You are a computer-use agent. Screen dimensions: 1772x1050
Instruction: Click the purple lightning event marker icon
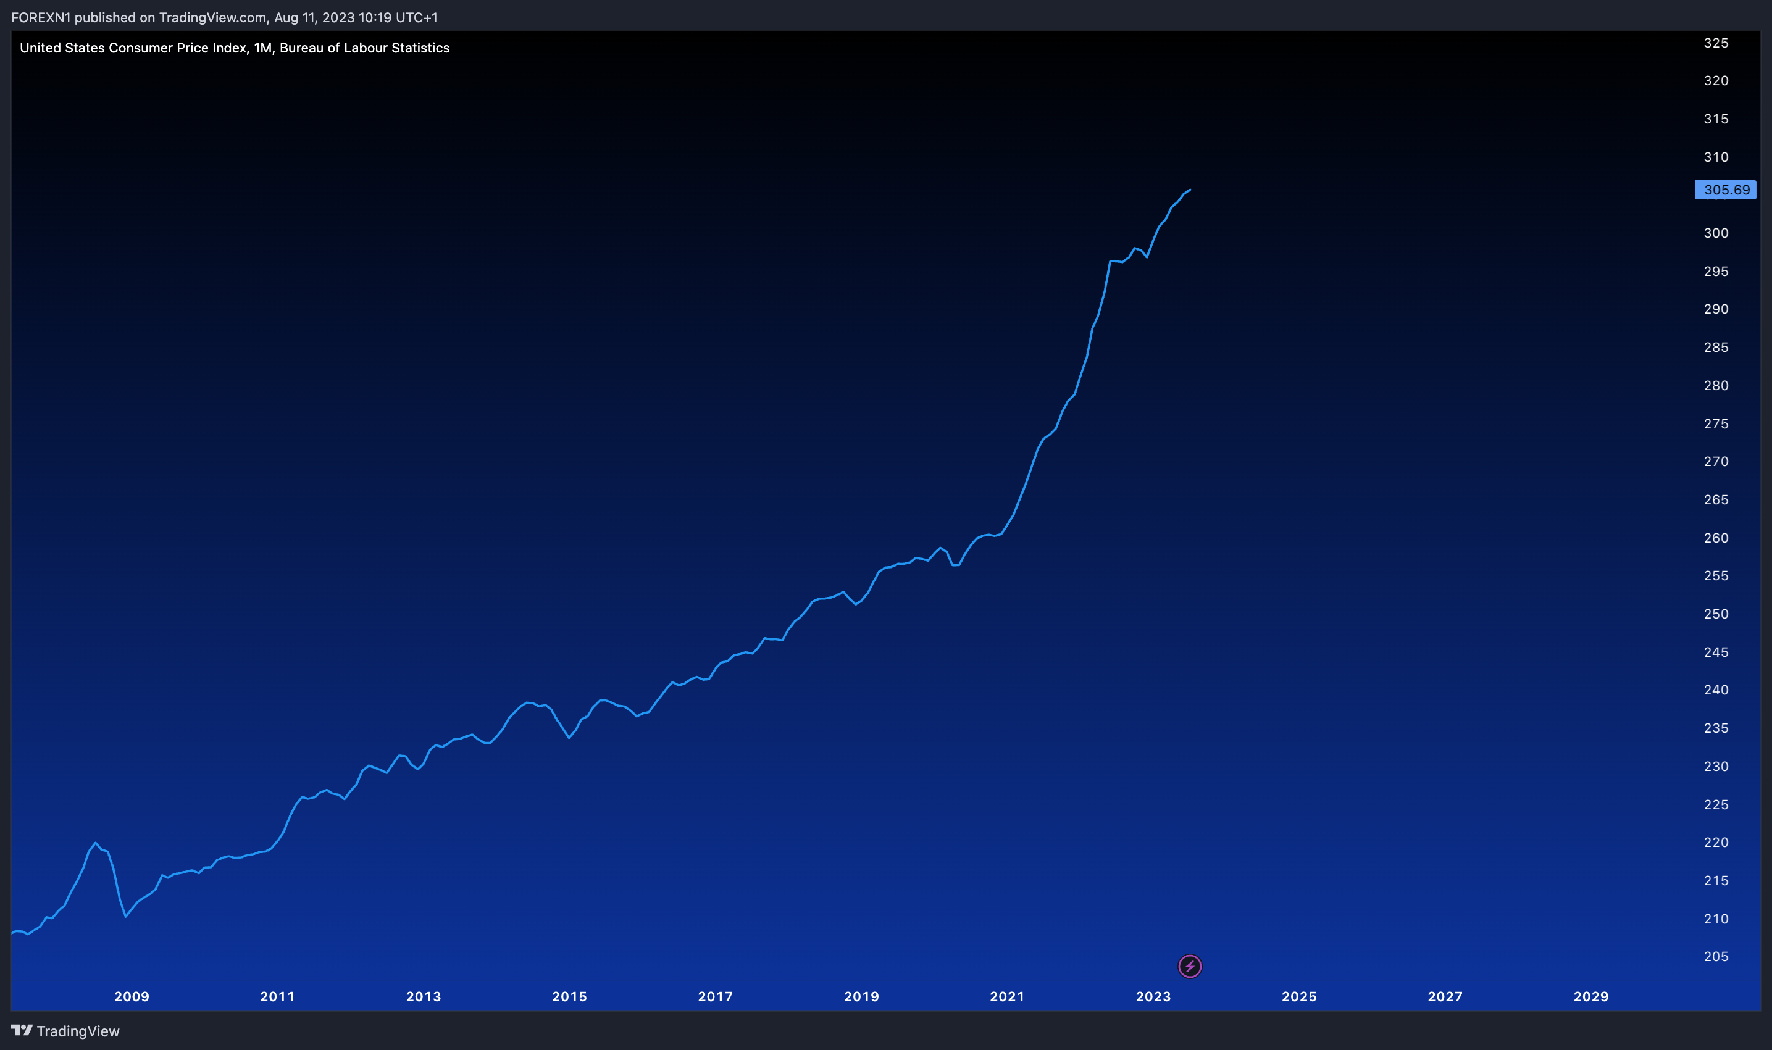[1190, 966]
